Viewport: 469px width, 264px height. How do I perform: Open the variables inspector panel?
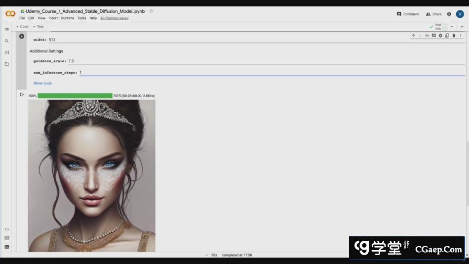(x=7, y=52)
